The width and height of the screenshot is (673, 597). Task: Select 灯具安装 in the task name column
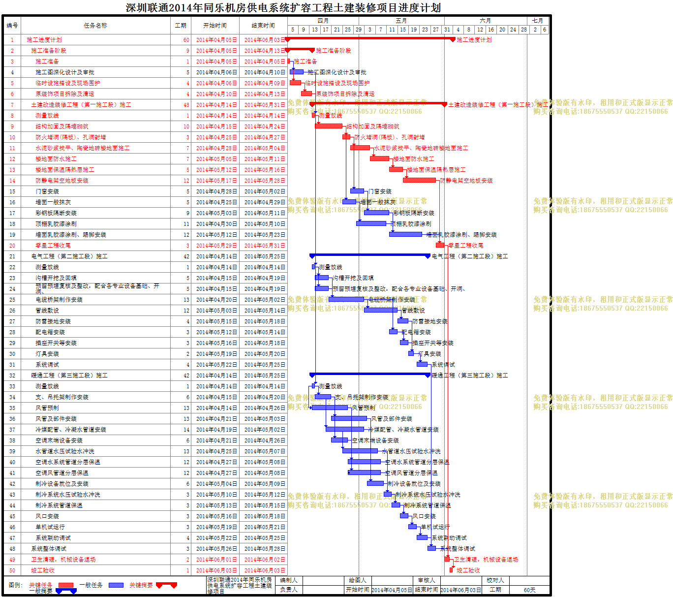47,354
